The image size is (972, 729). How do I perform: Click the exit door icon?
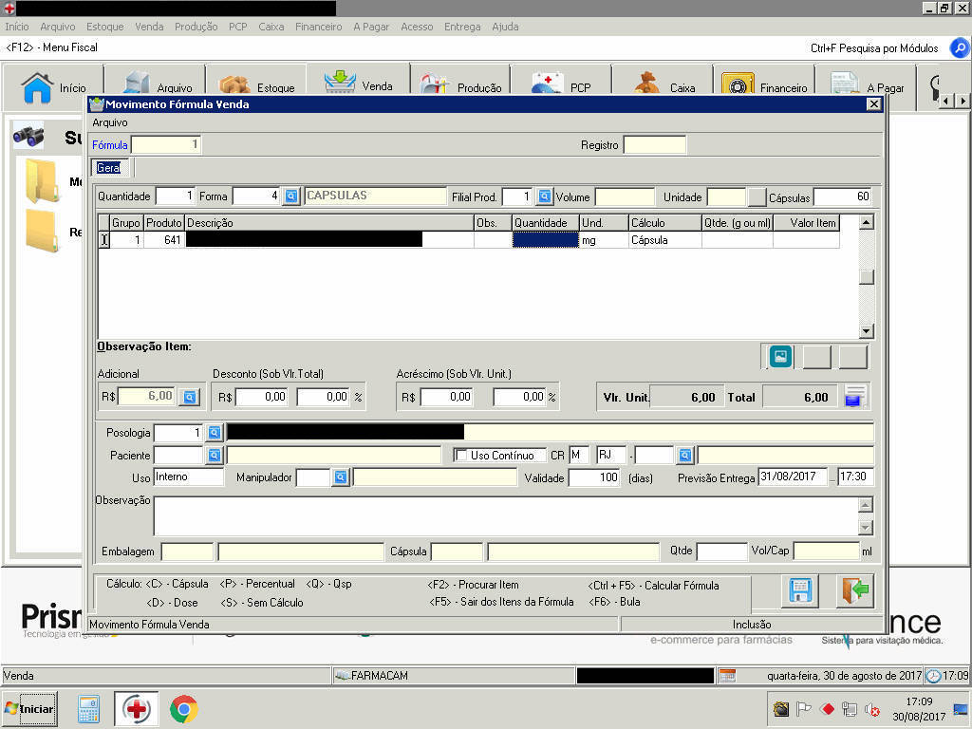pos(854,590)
